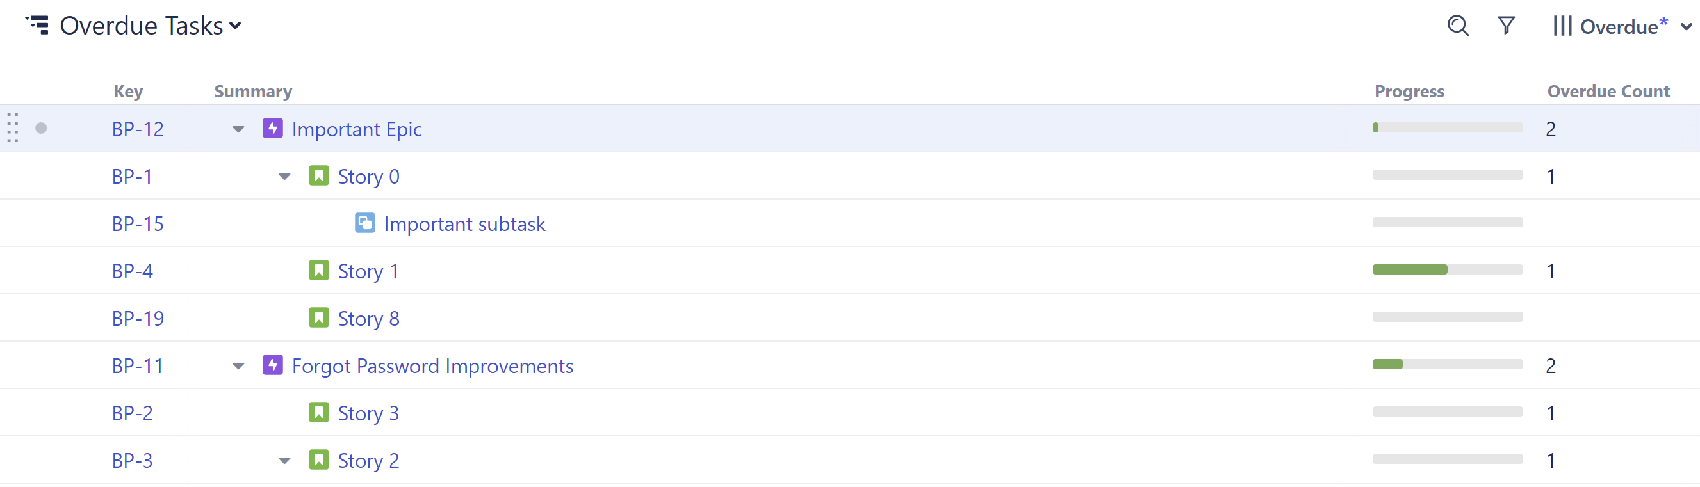Collapse the Important Epic row
Screen dimensions: 1700x487
coord(237,129)
